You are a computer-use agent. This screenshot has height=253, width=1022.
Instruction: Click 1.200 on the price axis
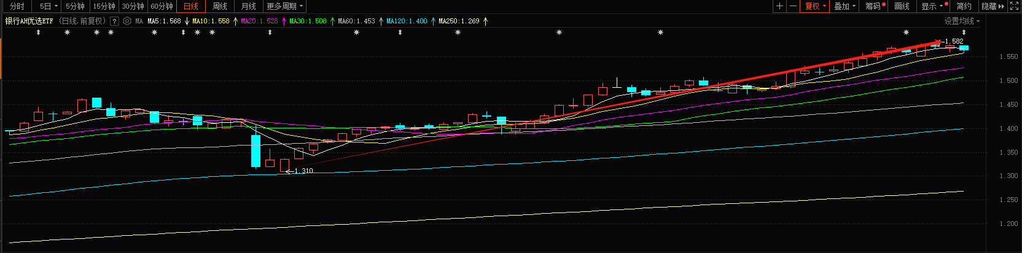(x=1008, y=224)
